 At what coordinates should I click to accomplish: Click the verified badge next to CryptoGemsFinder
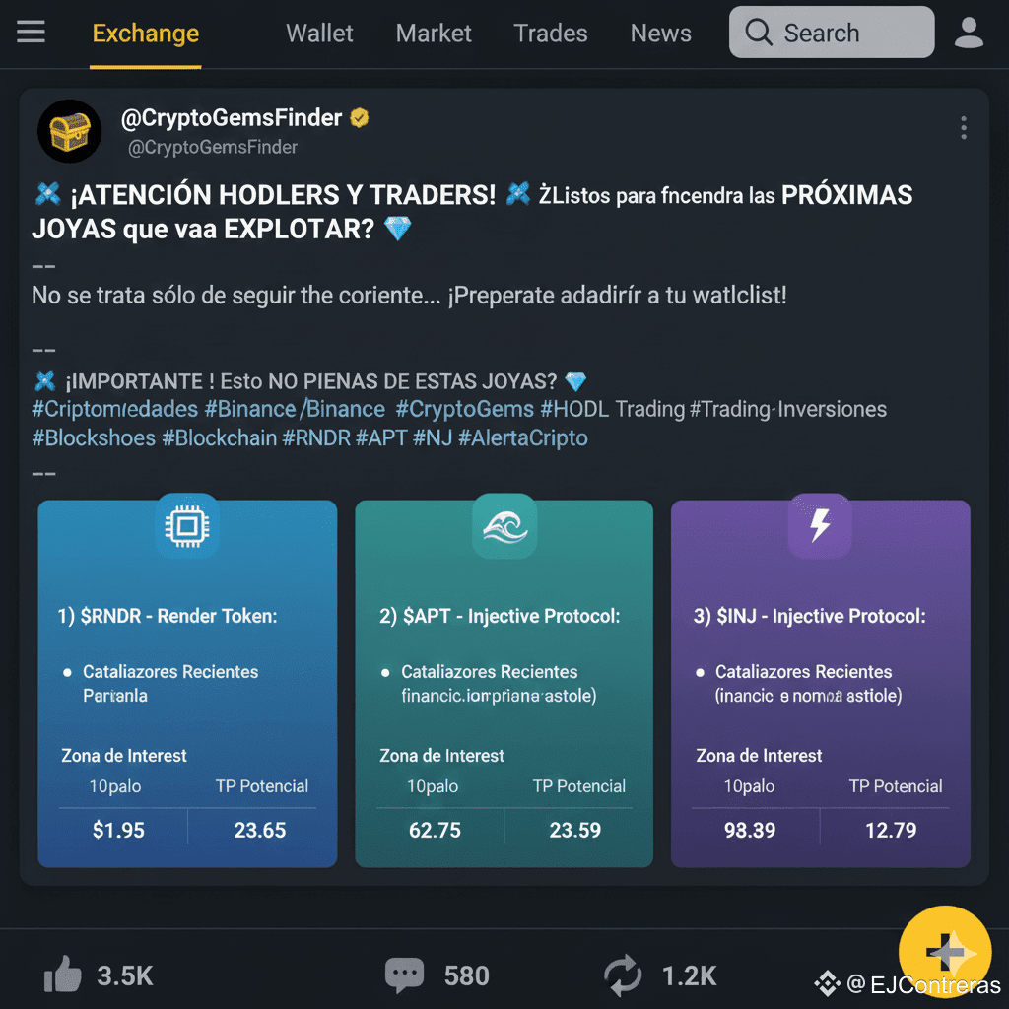[x=359, y=118]
